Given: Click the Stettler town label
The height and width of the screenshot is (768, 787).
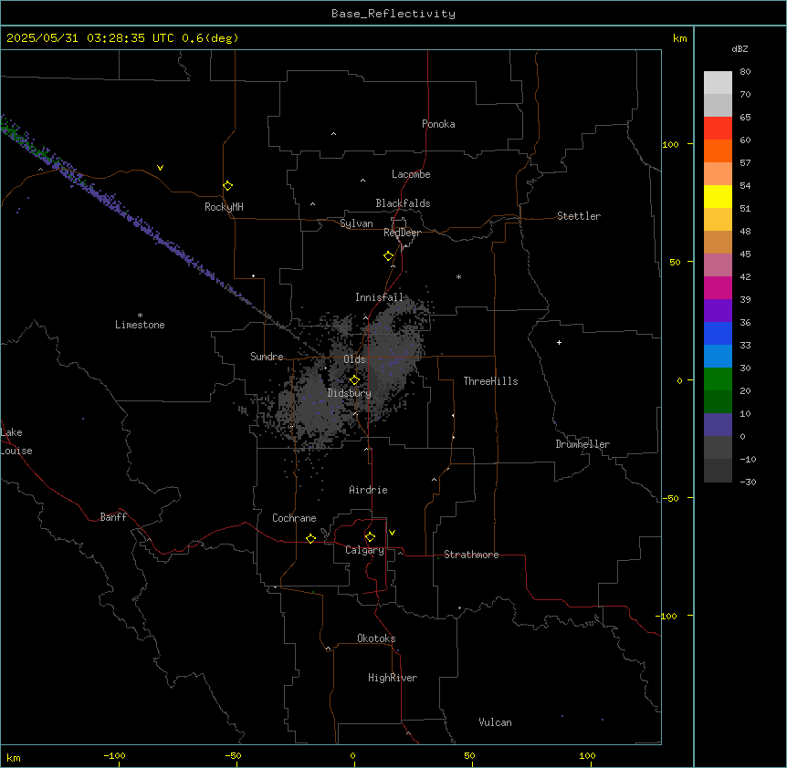Looking at the screenshot, I should [x=579, y=216].
